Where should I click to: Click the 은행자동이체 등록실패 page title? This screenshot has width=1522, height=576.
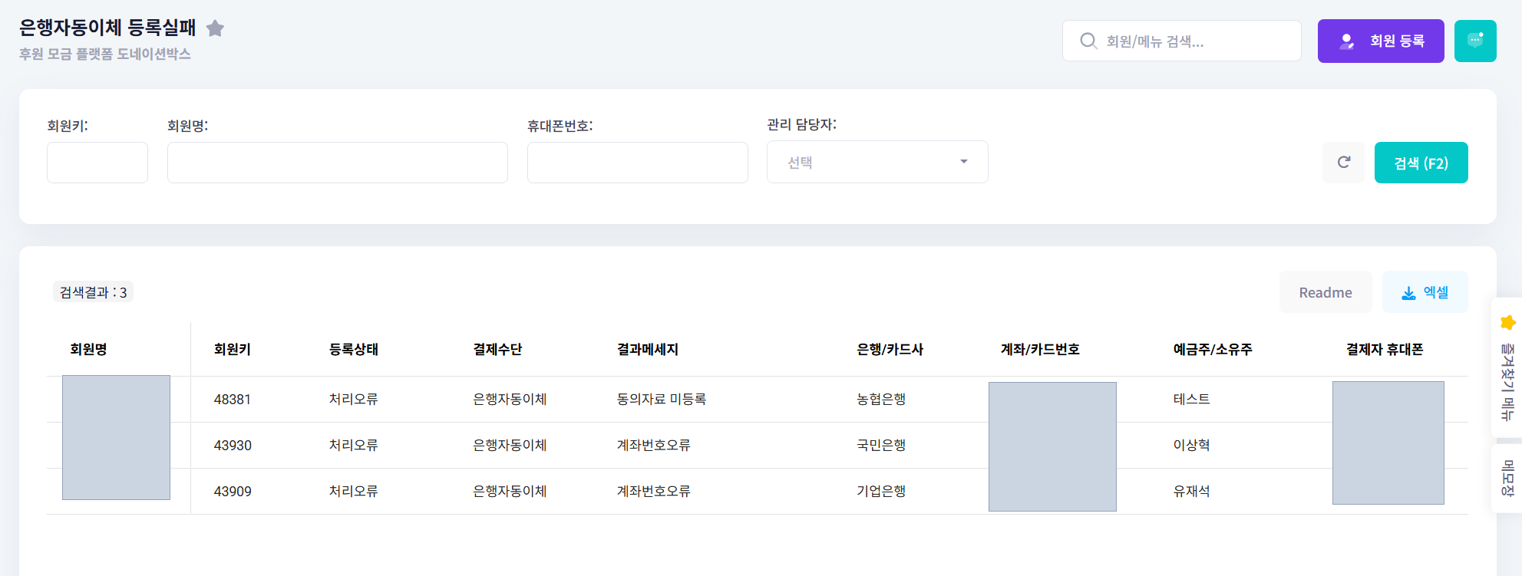pyautogui.click(x=107, y=28)
